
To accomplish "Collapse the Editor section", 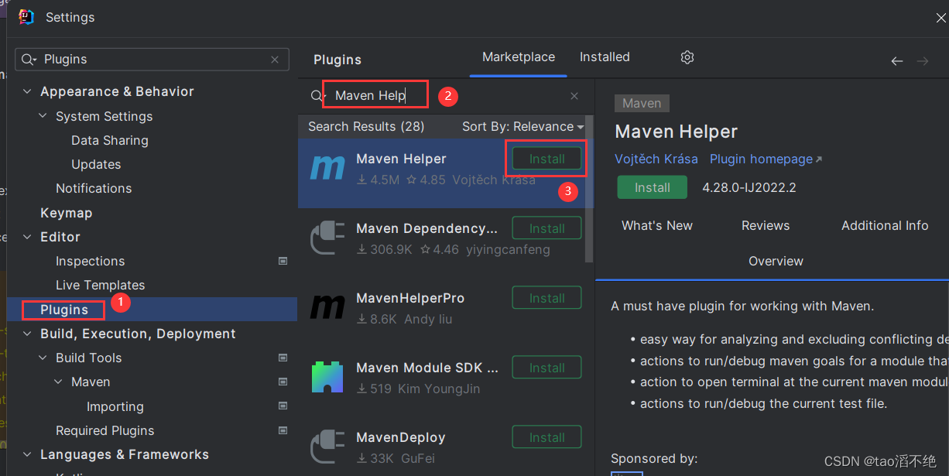I will click(x=27, y=237).
